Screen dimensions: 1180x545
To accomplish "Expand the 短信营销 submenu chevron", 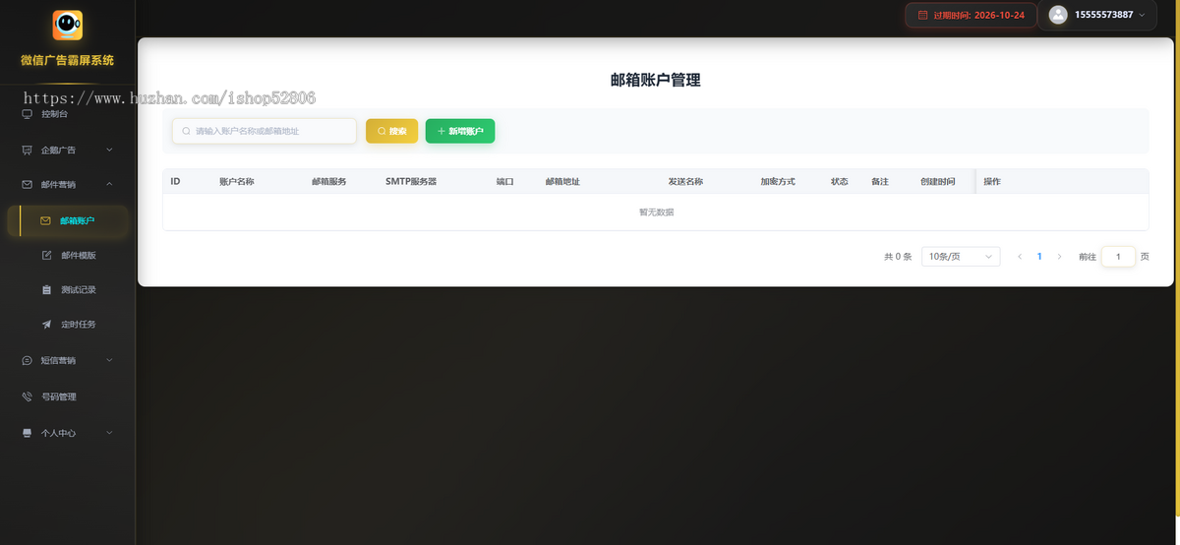I will pyautogui.click(x=109, y=360).
